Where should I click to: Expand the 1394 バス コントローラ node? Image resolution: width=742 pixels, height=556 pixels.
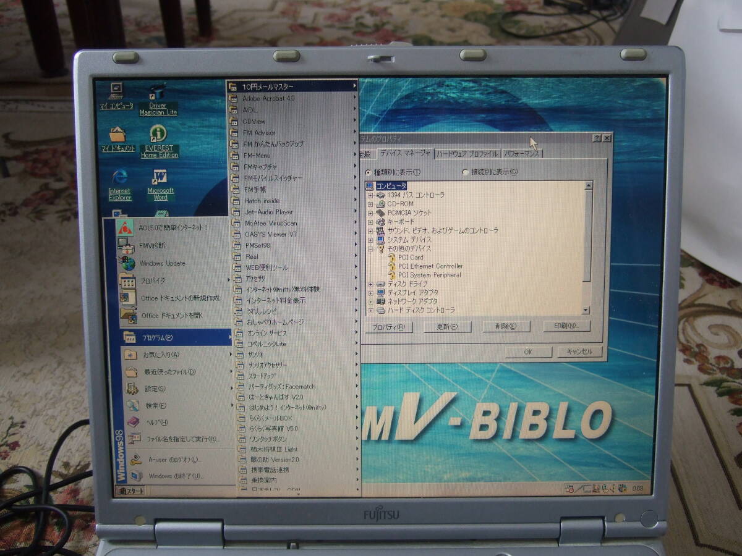370,195
